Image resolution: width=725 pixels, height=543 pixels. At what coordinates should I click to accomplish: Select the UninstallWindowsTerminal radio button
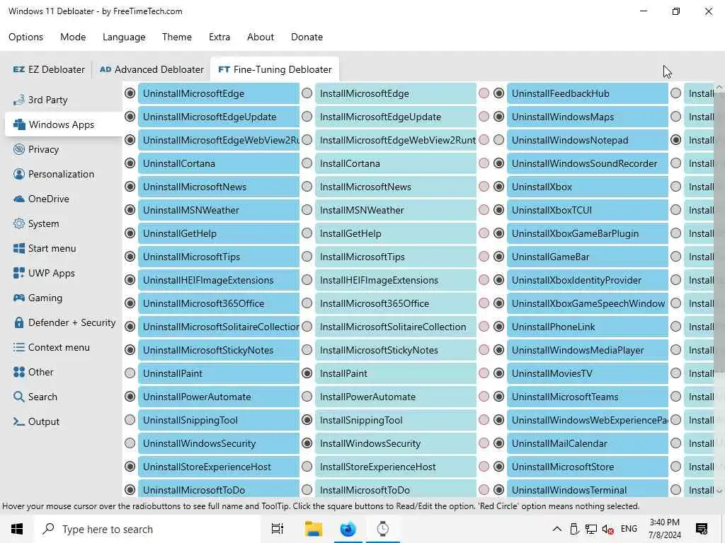point(498,490)
